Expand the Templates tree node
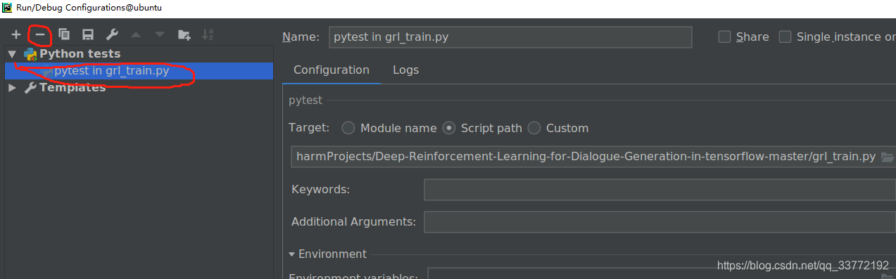Screen dimensions: 896x279 pyautogui.click(x=12, y=88)
